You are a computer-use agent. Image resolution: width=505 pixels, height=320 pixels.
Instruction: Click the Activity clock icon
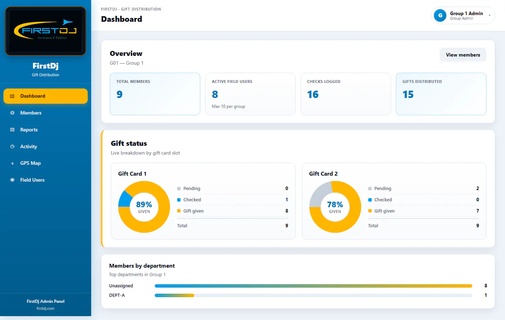tap(12, 146)
